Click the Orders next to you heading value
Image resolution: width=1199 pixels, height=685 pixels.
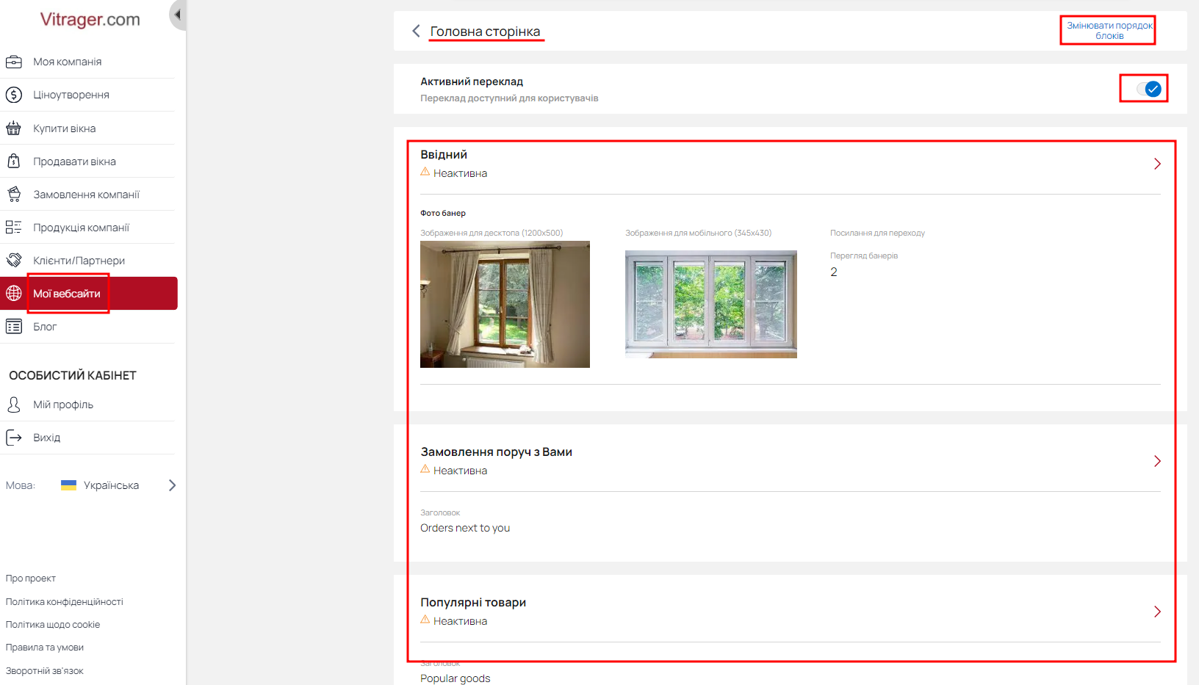[465, 528]
